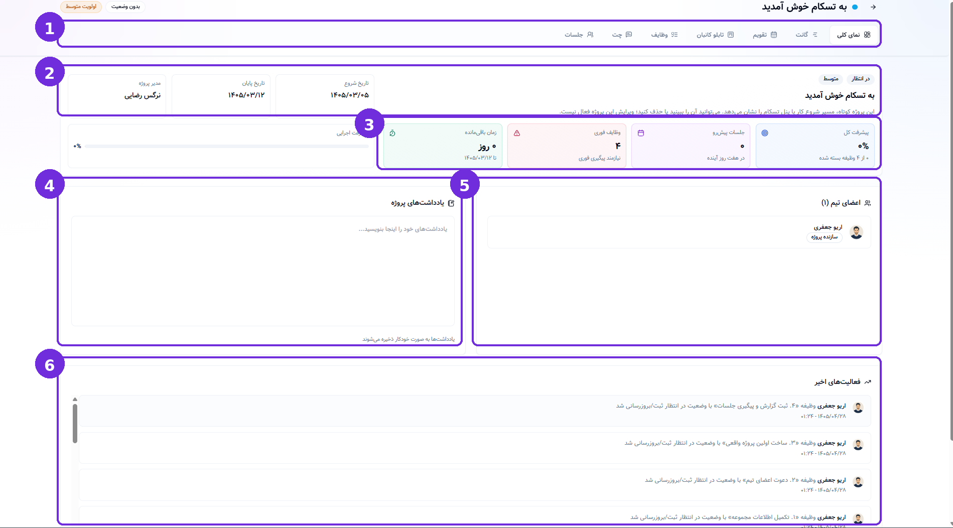This screenshot has width=953, height=528.
Task: Open the وظایف tab
Action: tap(664, 35)
